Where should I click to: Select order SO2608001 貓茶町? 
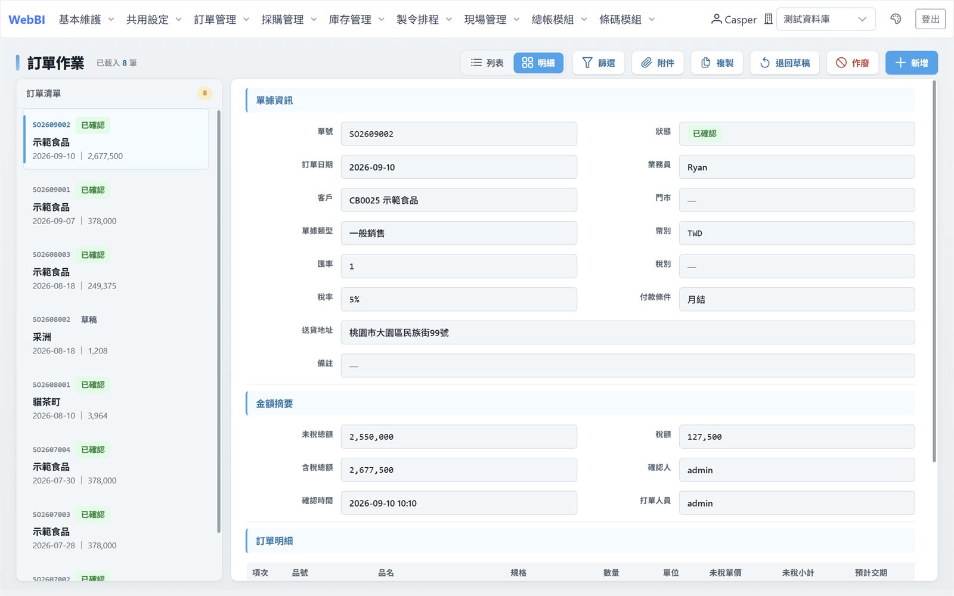(x=116, y=399)
